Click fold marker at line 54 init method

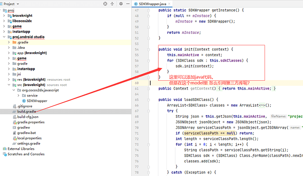click(148, 50)
